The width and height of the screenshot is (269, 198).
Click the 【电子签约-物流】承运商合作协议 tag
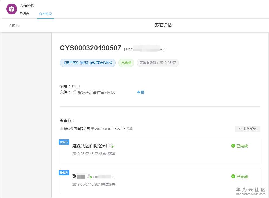[88, 63]
